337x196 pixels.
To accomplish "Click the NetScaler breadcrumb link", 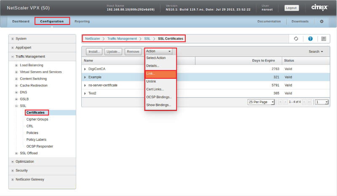I will click(x=92, y=39).
